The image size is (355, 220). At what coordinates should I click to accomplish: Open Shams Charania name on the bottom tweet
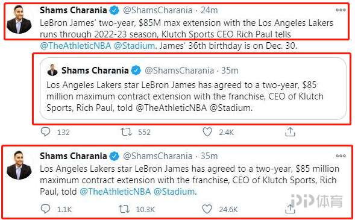coord(74,156)
